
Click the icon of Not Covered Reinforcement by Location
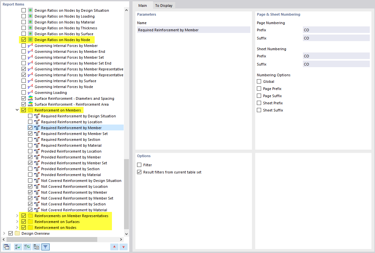point(37,186)
